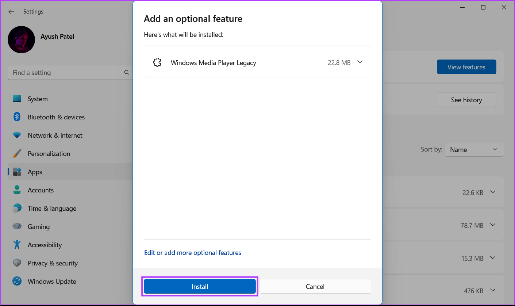Click the Windows Update sync icon

[17, 282]
